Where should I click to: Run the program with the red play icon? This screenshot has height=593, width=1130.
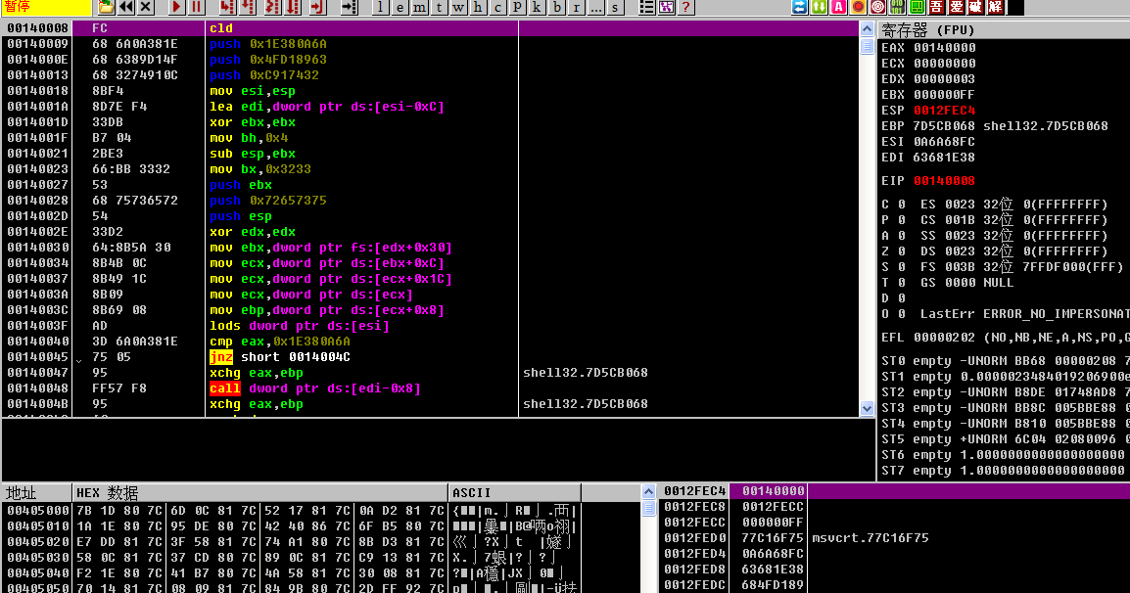(x=176, y=7)
